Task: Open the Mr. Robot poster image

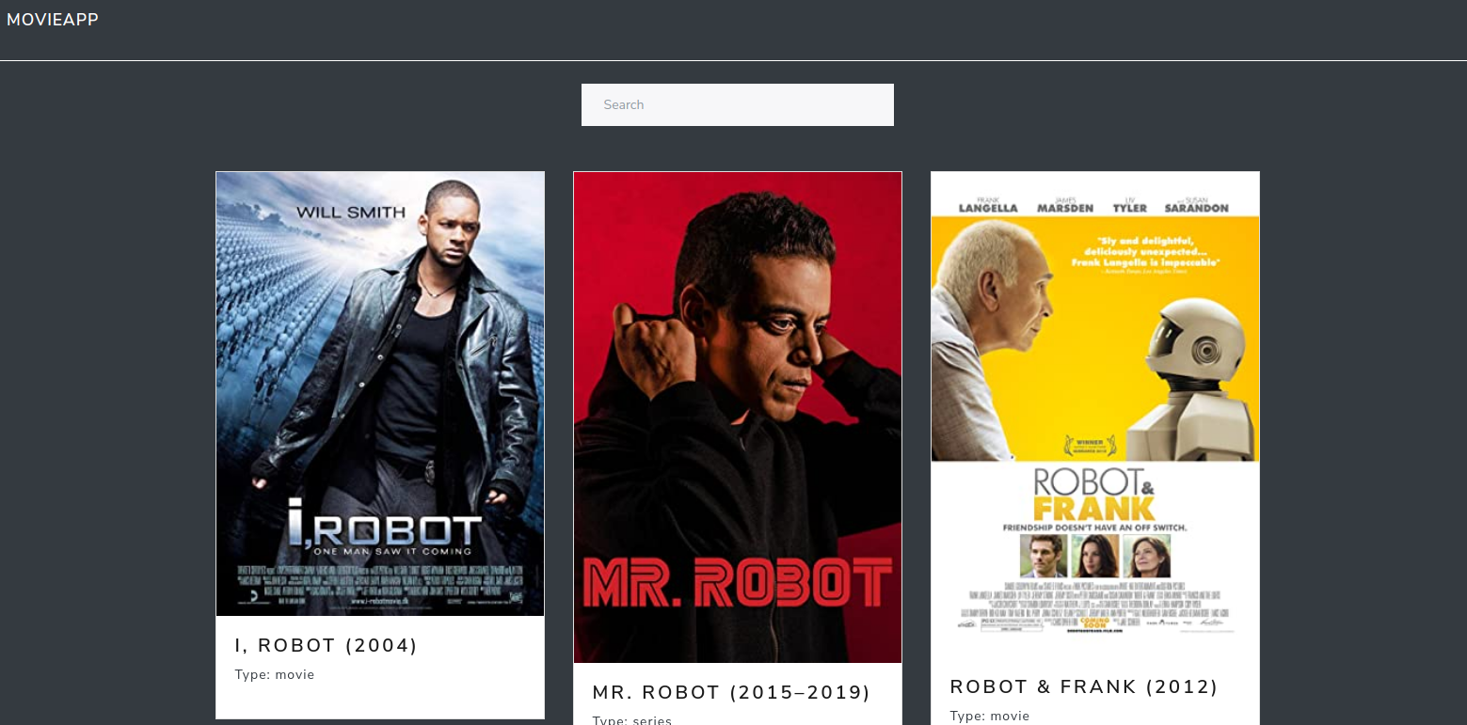Action: [x=738, y=418]
